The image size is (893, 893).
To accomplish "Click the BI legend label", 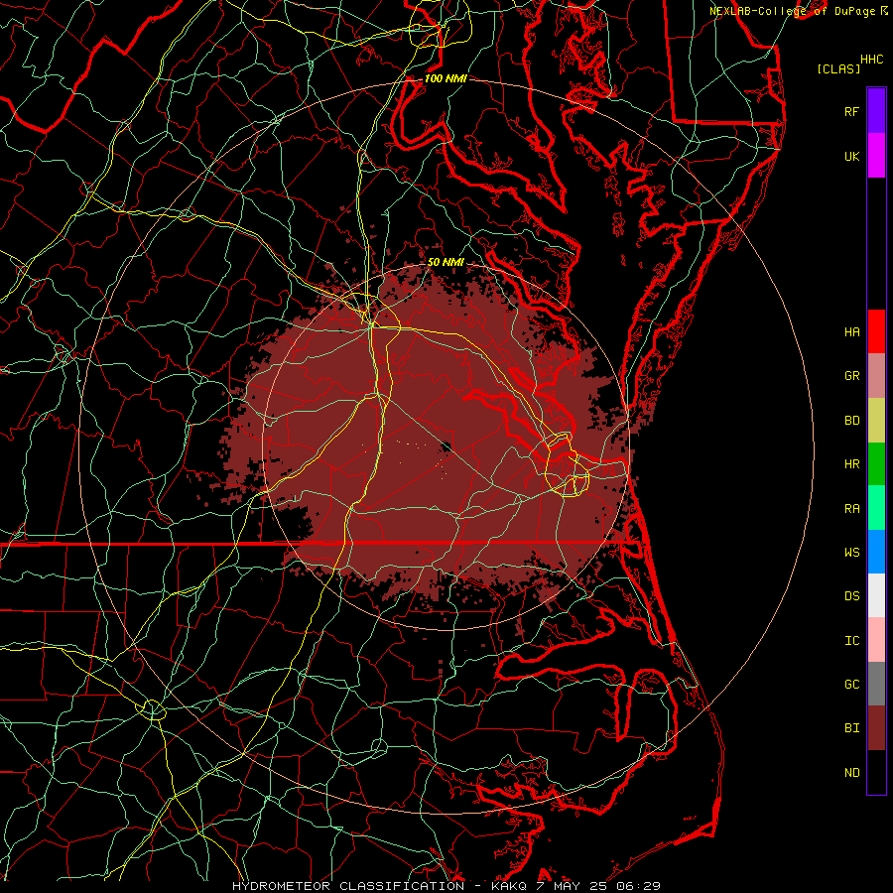I will coord(851,728).
